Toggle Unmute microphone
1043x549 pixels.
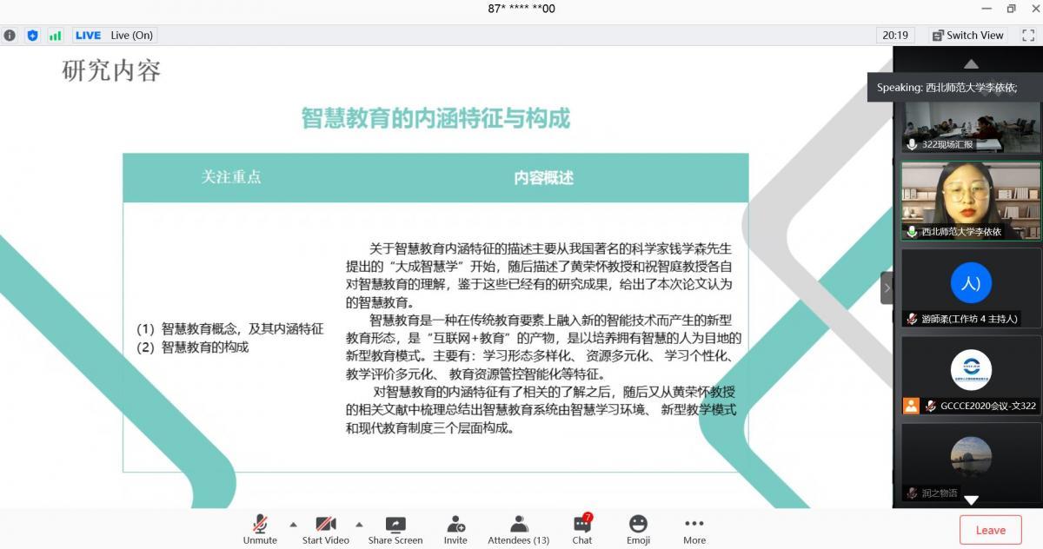pyautogui.click(x=260, y=529)
